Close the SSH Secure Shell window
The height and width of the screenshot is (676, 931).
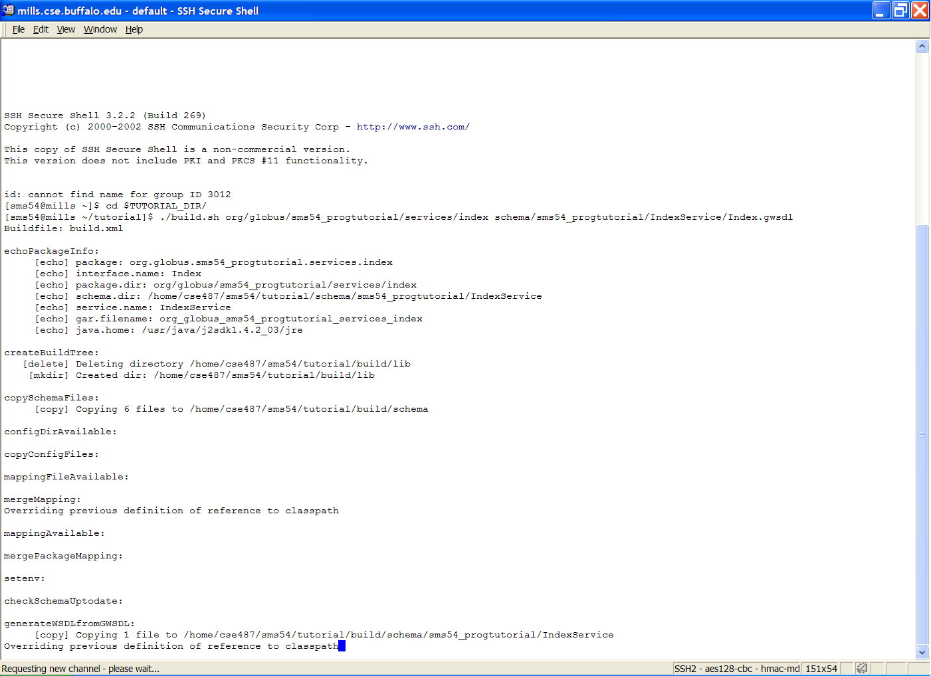[x=920, y=11]
